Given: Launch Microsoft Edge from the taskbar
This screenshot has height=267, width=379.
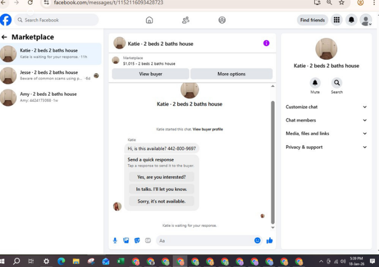Looking at the screenshot, I should (61, 261).
